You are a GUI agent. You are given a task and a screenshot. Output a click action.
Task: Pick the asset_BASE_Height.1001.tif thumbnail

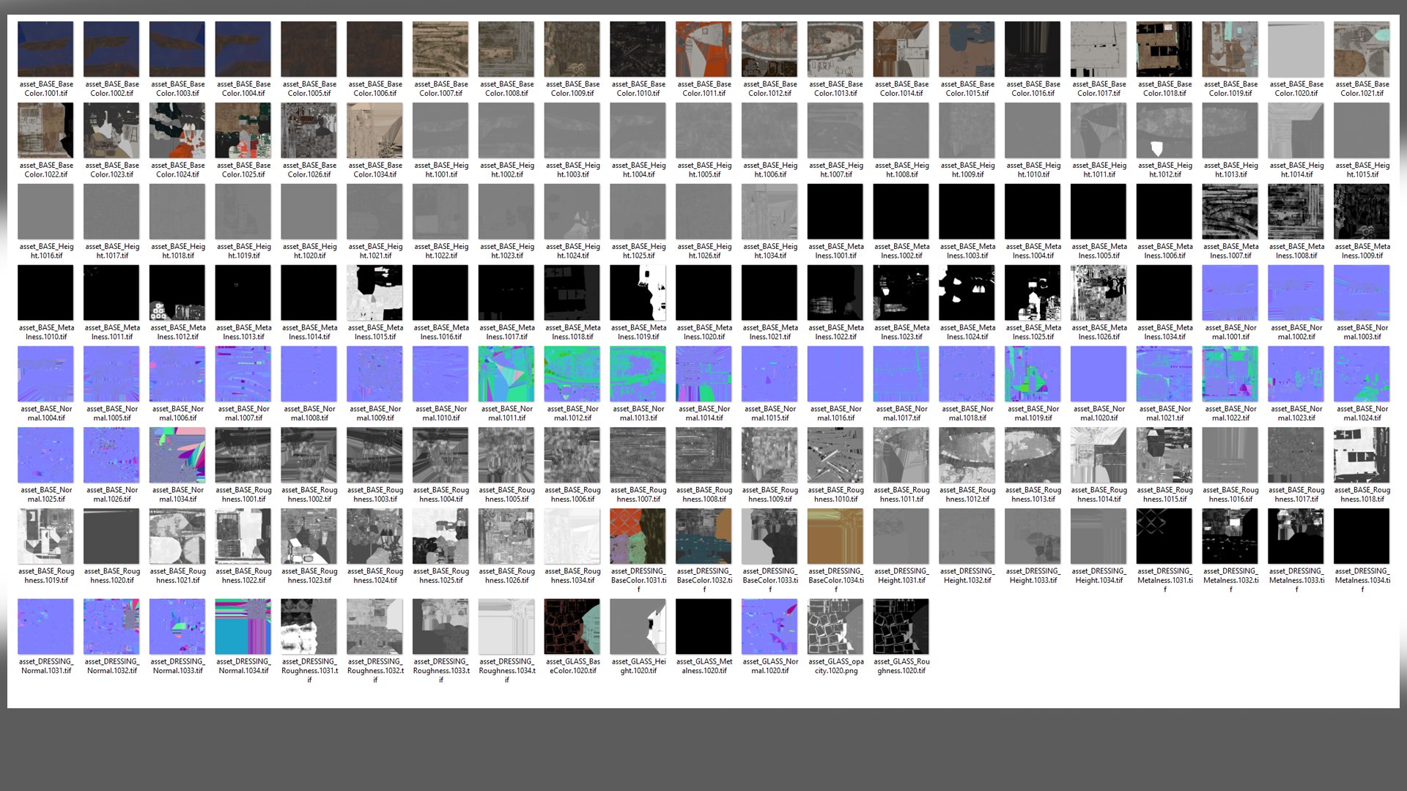[x=440, y=130]
